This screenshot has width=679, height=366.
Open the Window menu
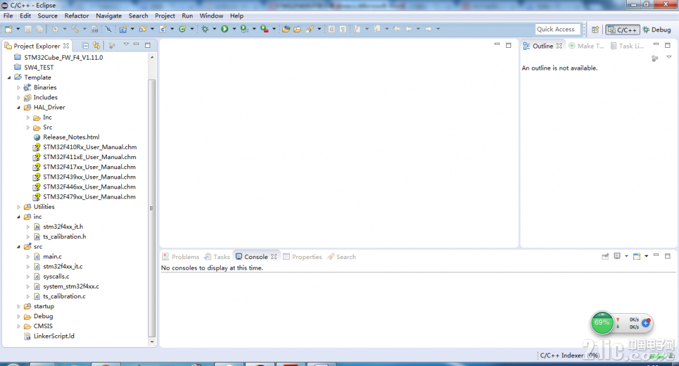pos(211,16)
